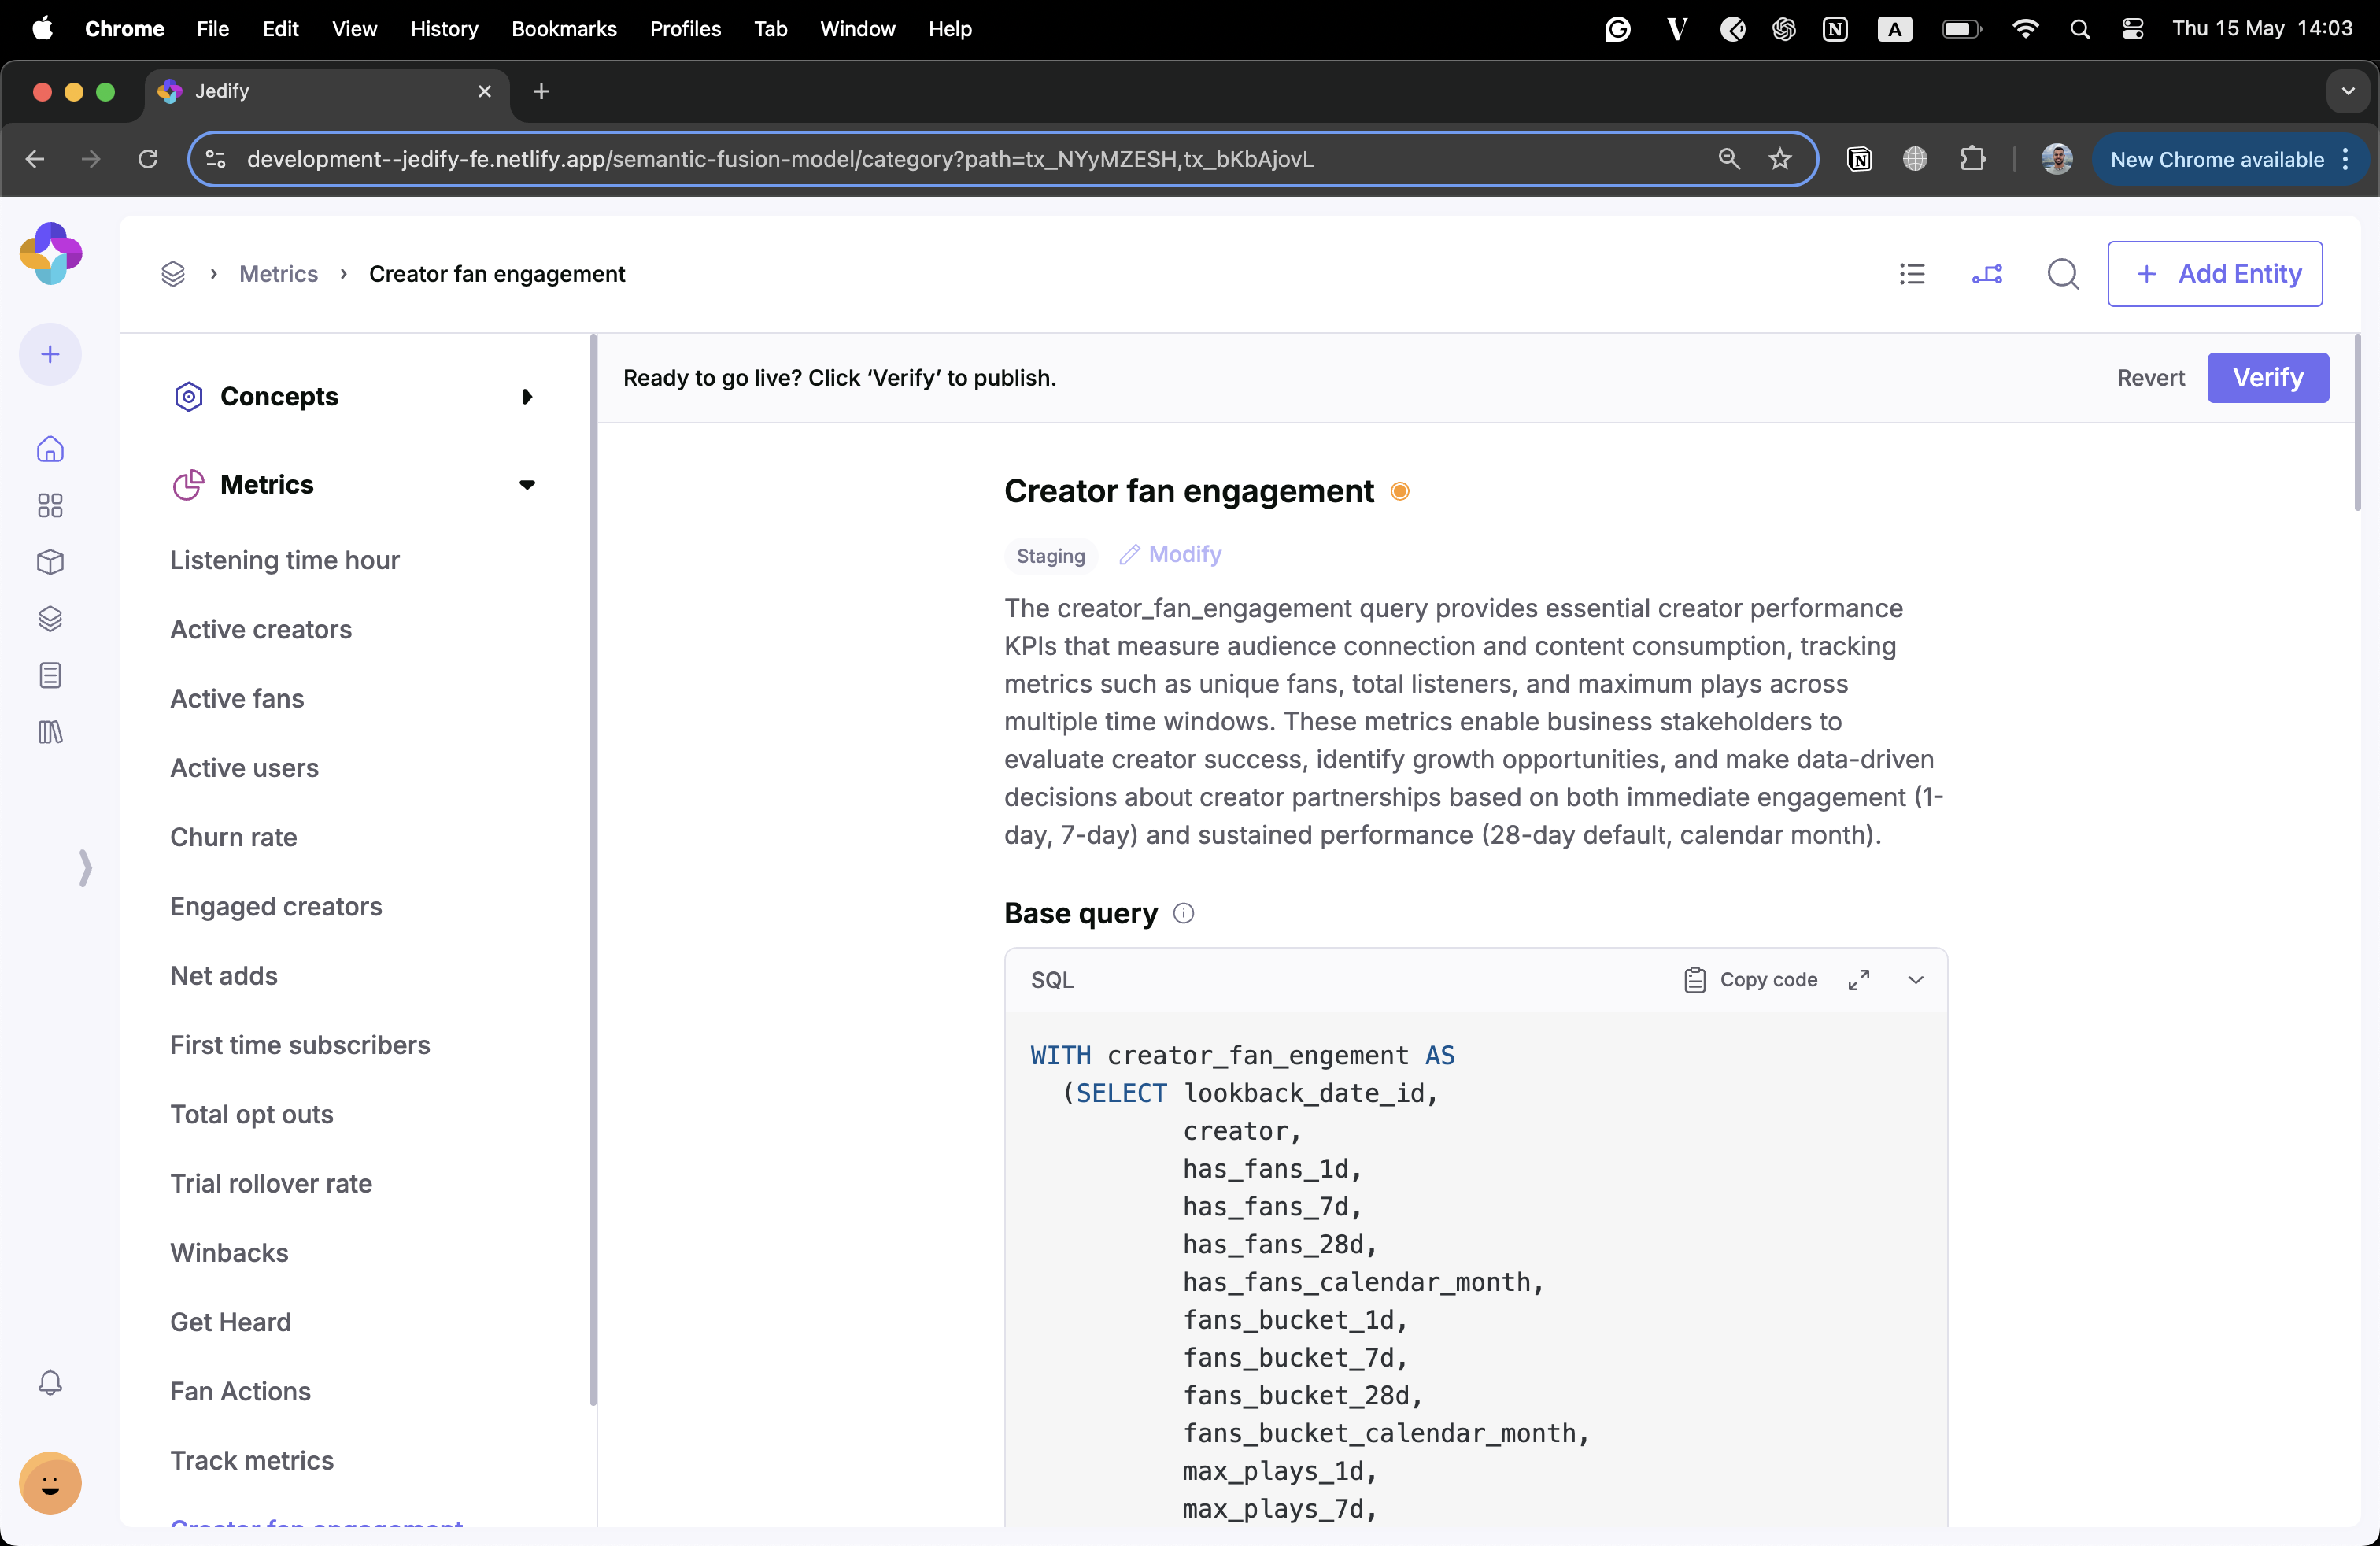The height and width of the screenshot is (1546, 2380).
Task: Select Active creators in metrics list
Action: [261, 629]
